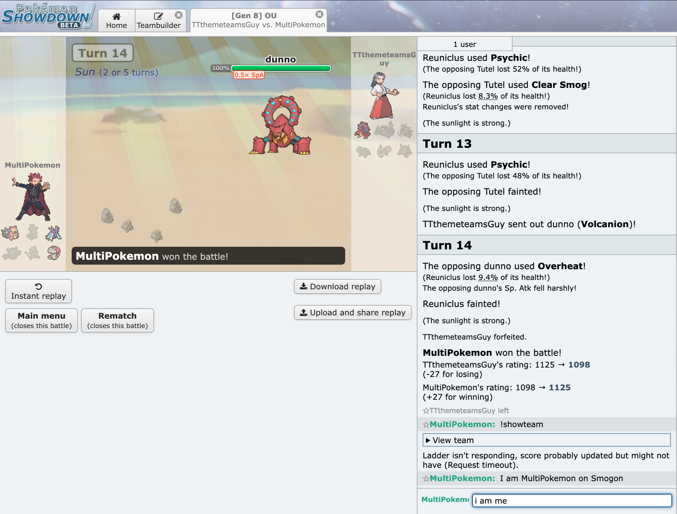677x514 pixels.
Task: Click the Toxapex icon in MultiPokemon's team
Action: pyautogui.click(x=53, y=233)
